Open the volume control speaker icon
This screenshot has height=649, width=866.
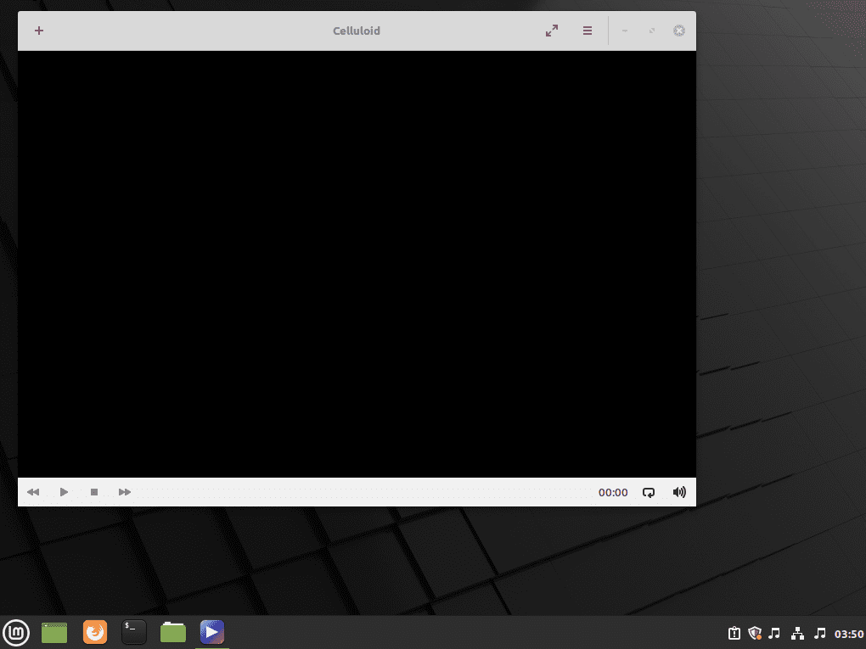coord(678,492)
